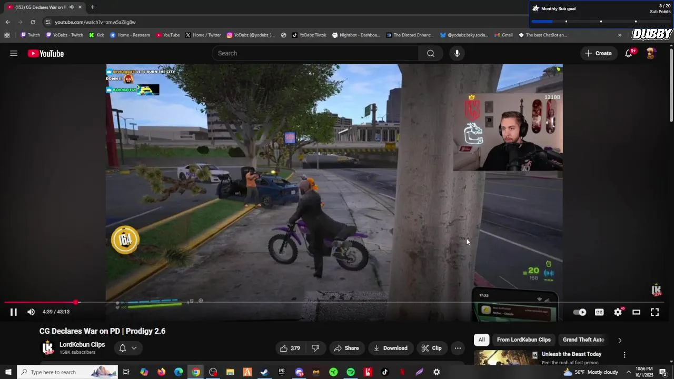This screenshot has width=674, height=379.
Task: Enter full screen mode
Action: (x=655, y=312)
